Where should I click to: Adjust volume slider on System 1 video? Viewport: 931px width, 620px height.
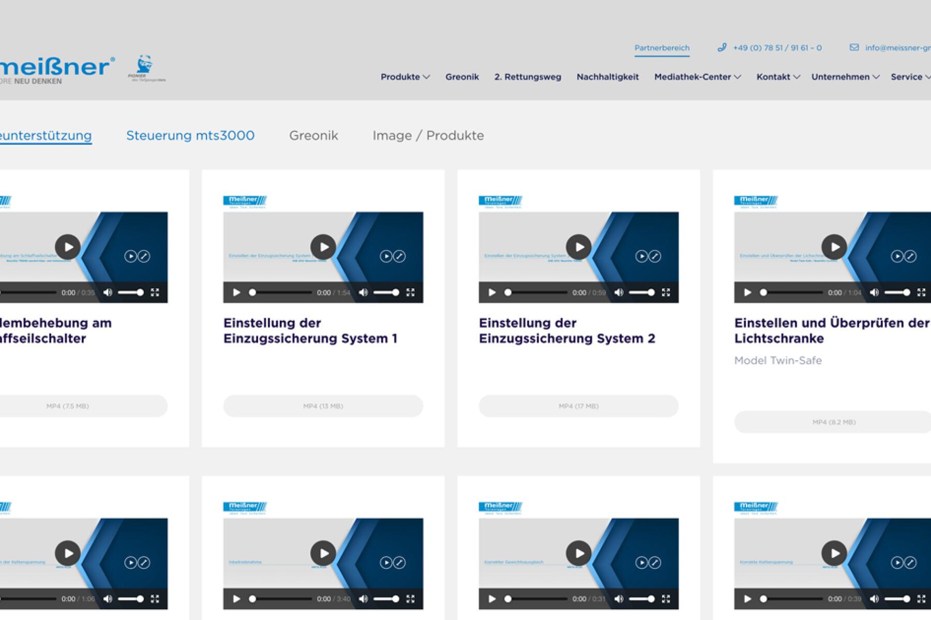click(386, 292)
